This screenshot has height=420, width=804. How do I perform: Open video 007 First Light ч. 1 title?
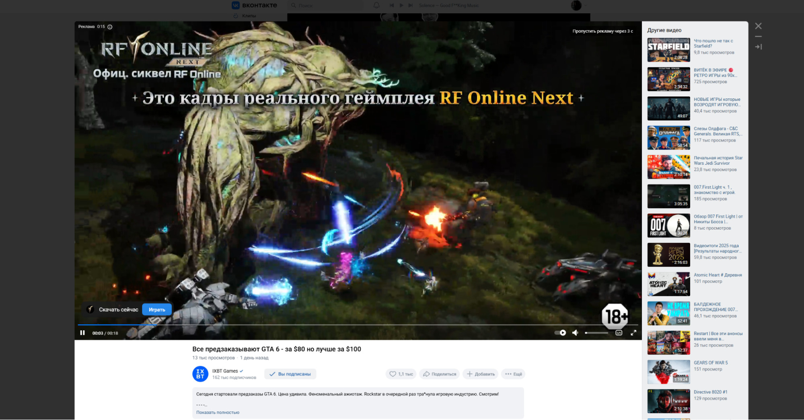714,190
